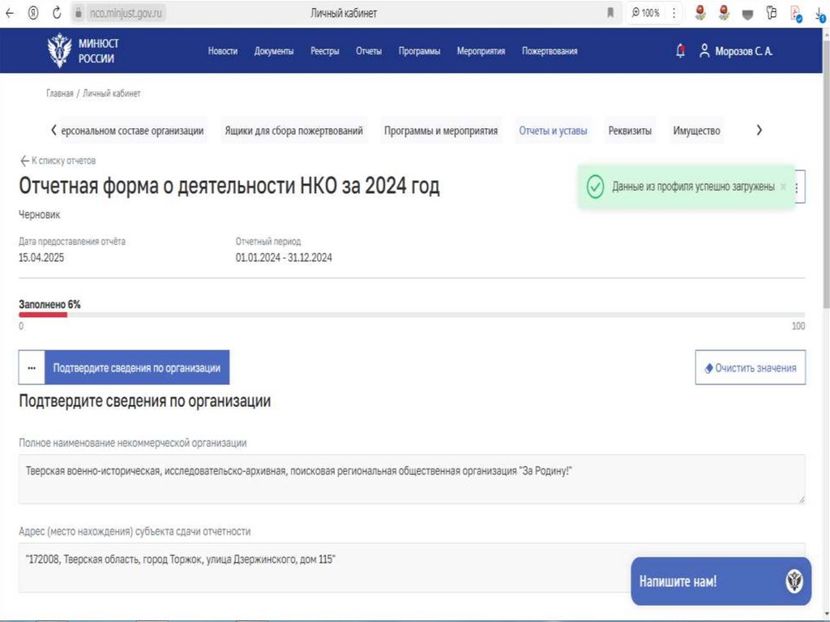Click the Подтвердите сведения по организации step button
The image size is (830, 622).
coord(136,367)
